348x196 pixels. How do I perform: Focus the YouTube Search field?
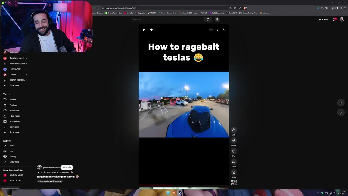coord(167,19)
